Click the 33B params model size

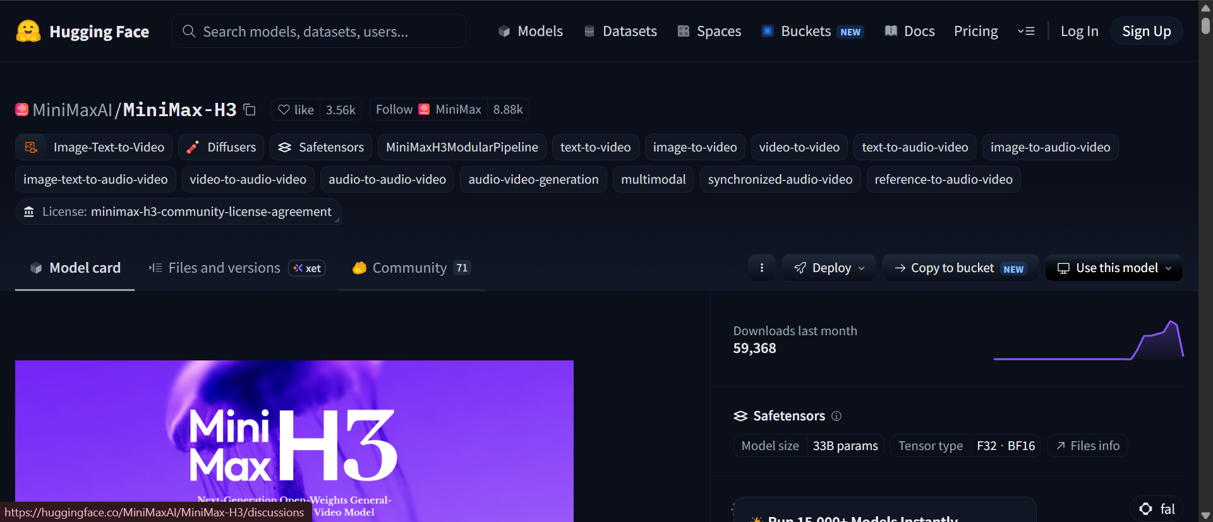[x=845, y=446]
